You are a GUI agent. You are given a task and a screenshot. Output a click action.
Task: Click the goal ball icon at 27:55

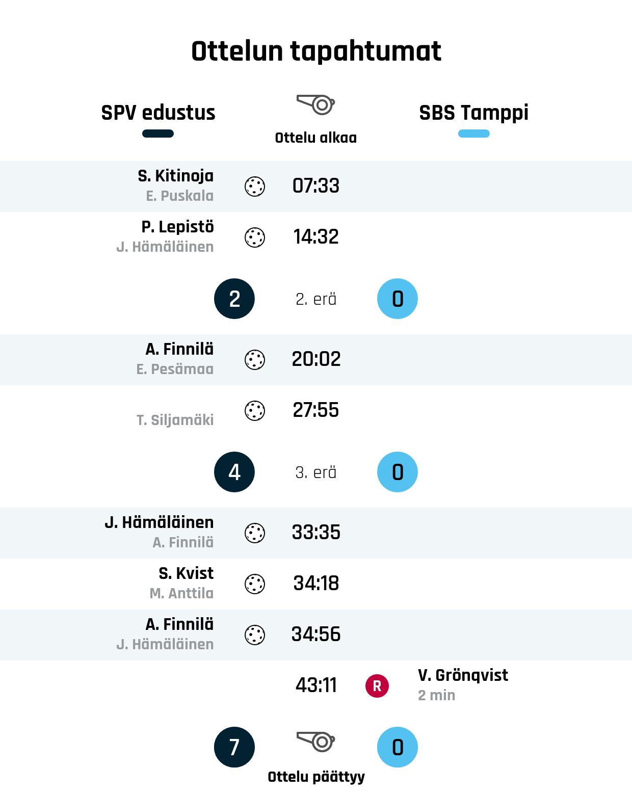255,411
